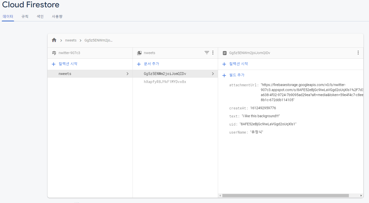This screenshot has height=203, width=369.
Task: Switch to the 색인 tab
Action: (x=40, y=17)
